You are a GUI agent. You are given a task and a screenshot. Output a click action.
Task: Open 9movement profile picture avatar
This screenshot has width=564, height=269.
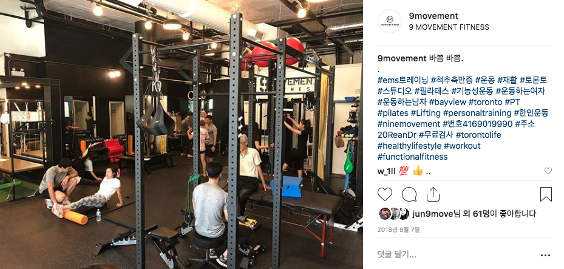(x=390, y=21)
